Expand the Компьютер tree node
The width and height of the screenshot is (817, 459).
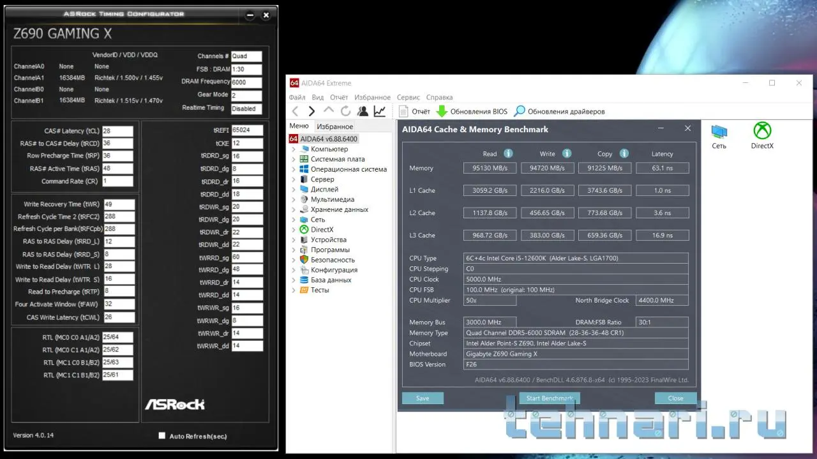click(x=294, y=149)
